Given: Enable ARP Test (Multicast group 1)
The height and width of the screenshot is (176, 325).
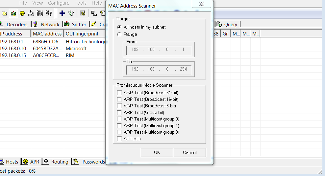Looking at the screenshot, I should 119,125.
